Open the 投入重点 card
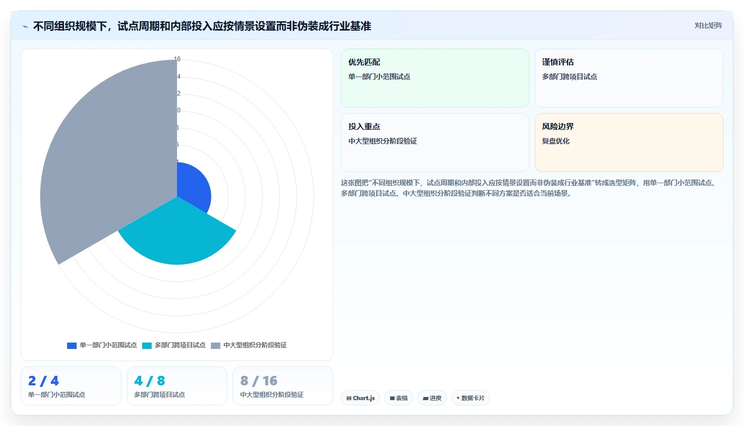Screen dimensions: 744x426 coord(435,143)
